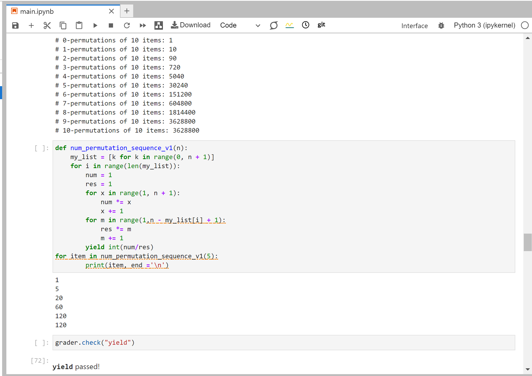Download the notebook file
The width and height of the screenshot is (532, 376).
191,25
